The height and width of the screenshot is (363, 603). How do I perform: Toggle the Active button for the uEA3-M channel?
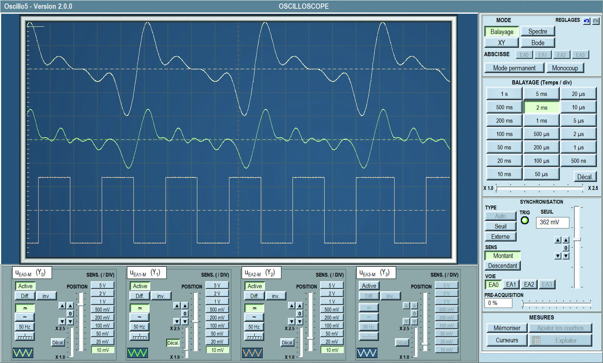369,286
